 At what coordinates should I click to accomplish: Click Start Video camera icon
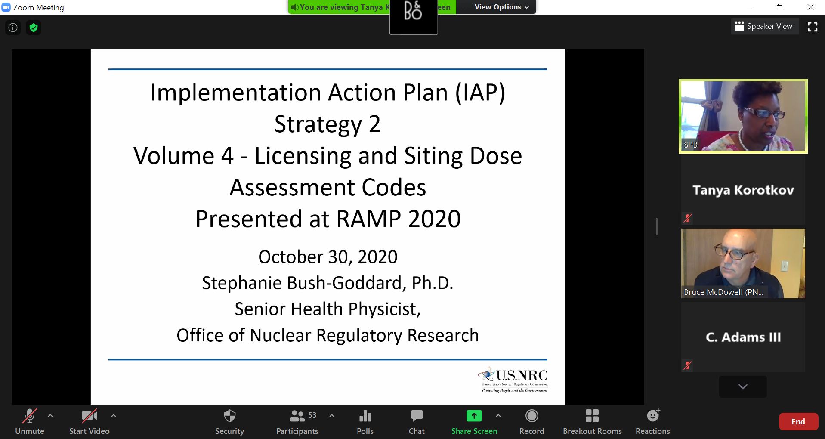click(89, 416)
